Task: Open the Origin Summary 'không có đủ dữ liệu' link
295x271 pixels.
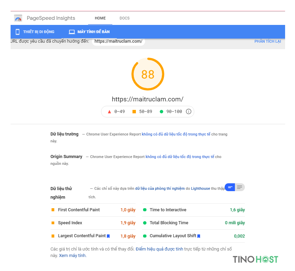Action: [180, 157]
